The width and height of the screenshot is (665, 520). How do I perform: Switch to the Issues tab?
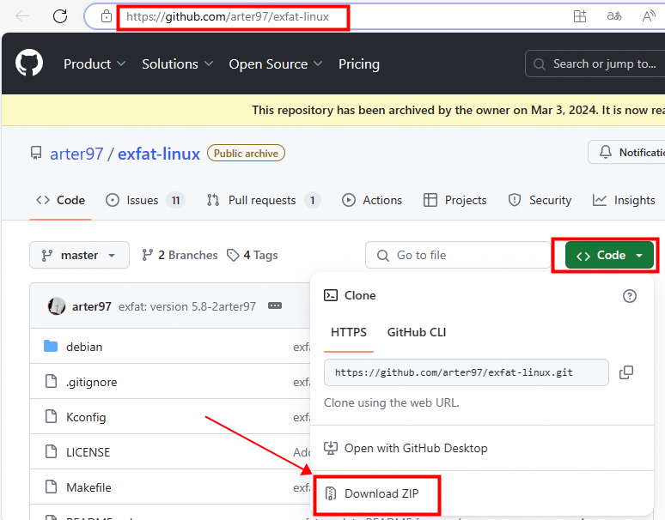point(145,200)
